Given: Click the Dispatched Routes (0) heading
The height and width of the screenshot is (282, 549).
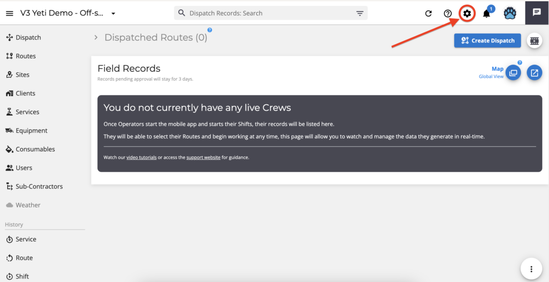Looking at the screenshot, I should [156, 37].
